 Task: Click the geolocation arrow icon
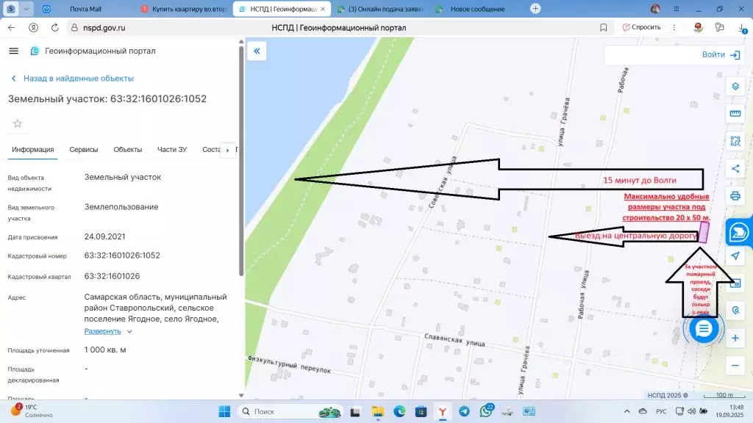(735, 256)
